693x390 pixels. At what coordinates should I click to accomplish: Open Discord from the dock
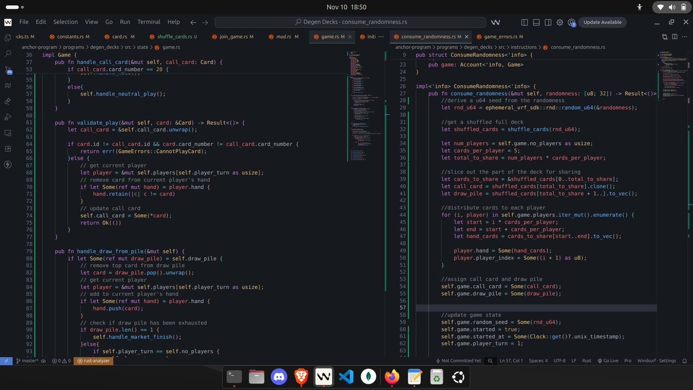279,378
